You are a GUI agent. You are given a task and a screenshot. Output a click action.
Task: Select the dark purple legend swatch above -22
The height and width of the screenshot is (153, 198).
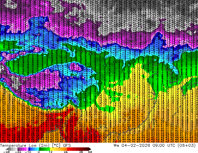(18, 149)
